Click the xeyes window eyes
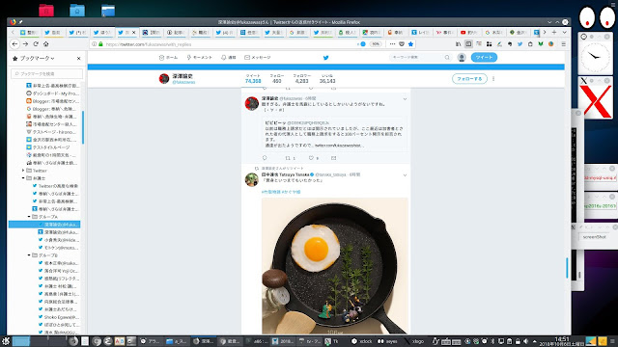 (x=597, y=17)
